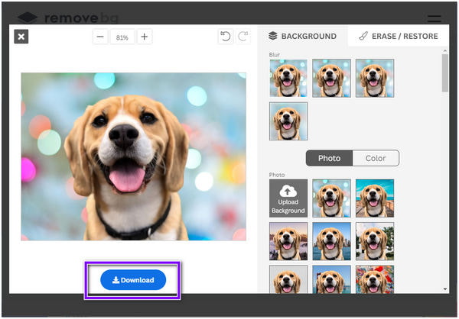The height and width of the screenshot is (319, 459).
Task: Download the edited image
Action: pyautogui.click(x=133, y=280)
